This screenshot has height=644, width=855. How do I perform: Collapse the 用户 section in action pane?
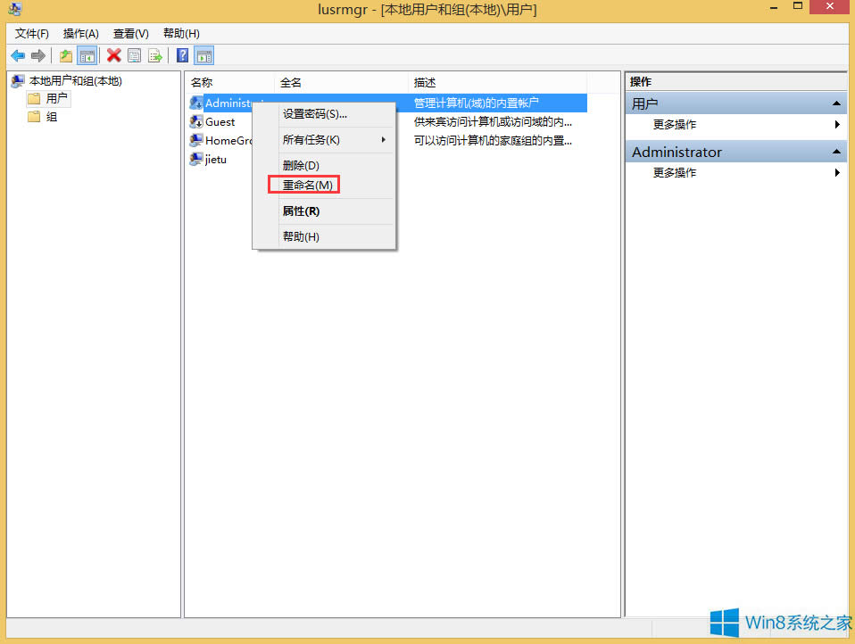pyautogui.click(x=835, y=103)
